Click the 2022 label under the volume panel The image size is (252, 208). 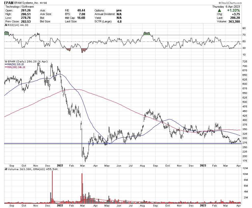tap(60, 205)
